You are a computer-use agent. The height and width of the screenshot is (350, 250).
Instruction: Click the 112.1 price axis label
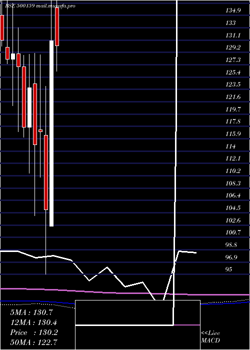[233, 158]
